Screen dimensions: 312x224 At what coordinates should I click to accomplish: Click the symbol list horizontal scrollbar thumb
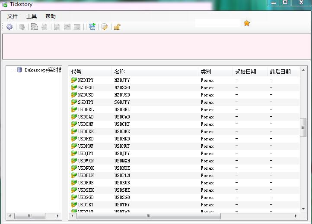coord(149,216)
